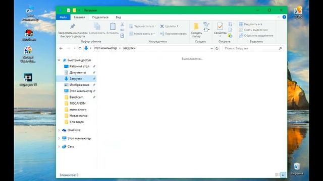Open the arrow below Свойства

click(x=220, y=36)
